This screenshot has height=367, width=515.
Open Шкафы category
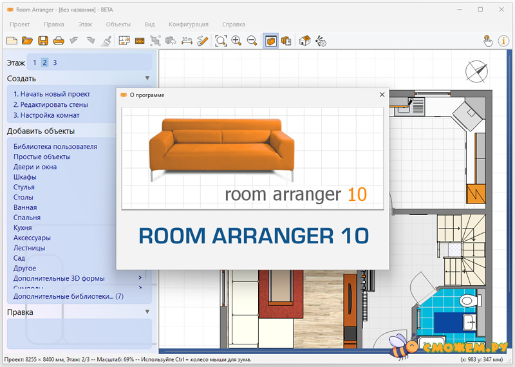click(24, 177)
